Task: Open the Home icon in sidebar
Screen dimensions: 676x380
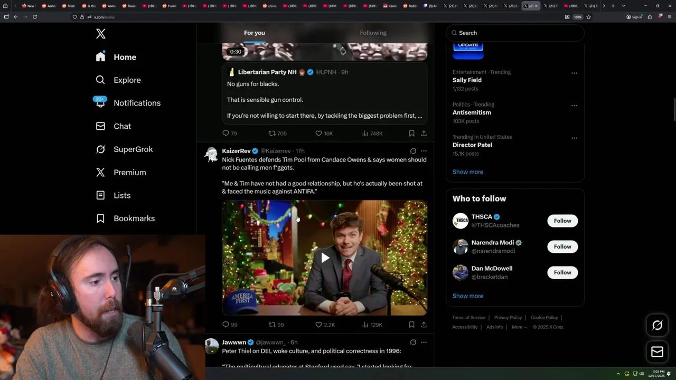Action: pyautogui.click(x=100, y=57)
